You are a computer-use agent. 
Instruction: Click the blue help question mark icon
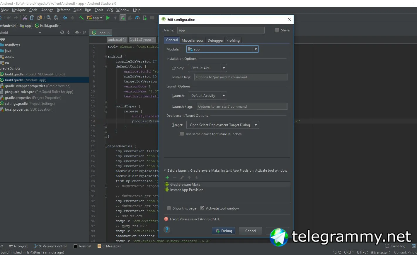click(x=167, y=230)
